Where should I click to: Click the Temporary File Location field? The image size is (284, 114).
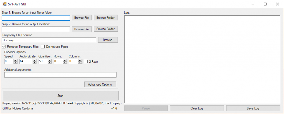coord(49,40)
